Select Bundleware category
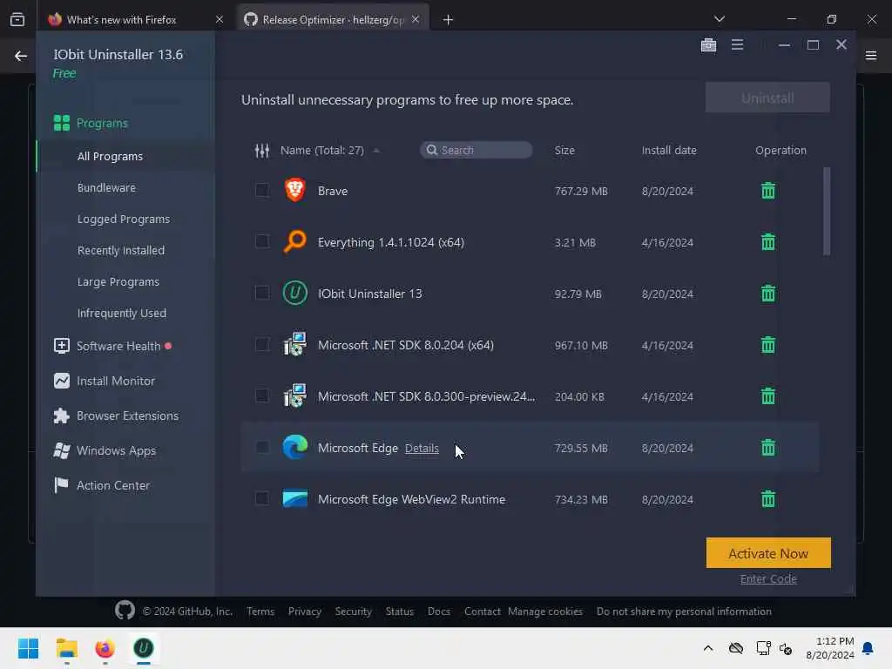The width and height of the screenshot is (892, 669). pos(106,188)
